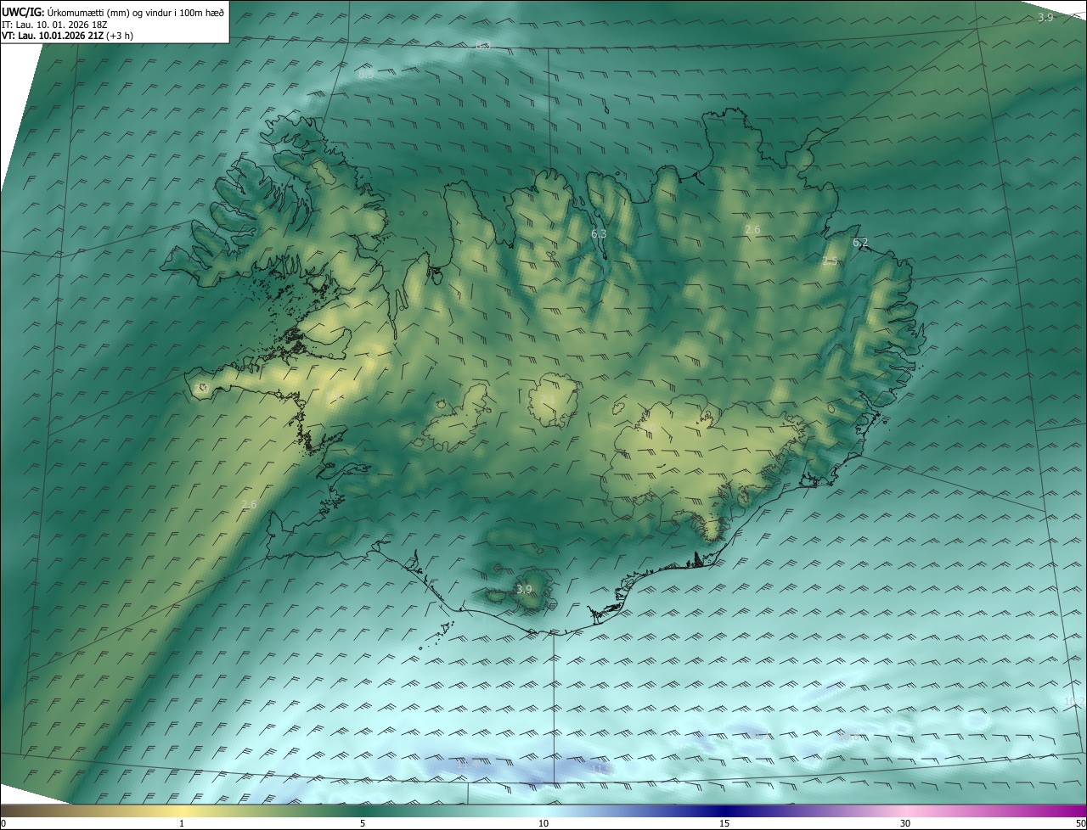Click the 11.4 value label in the southern sea
The width and height of the screenshot is (1087, 830).
[468, 765]
